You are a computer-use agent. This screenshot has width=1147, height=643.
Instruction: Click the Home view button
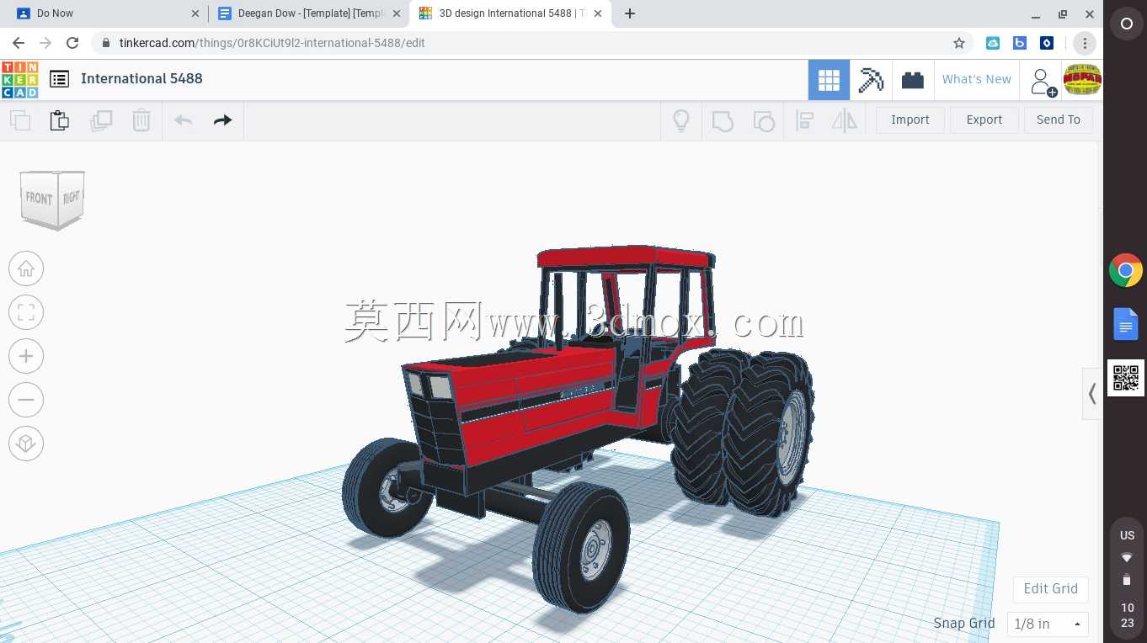click(26, 268)
